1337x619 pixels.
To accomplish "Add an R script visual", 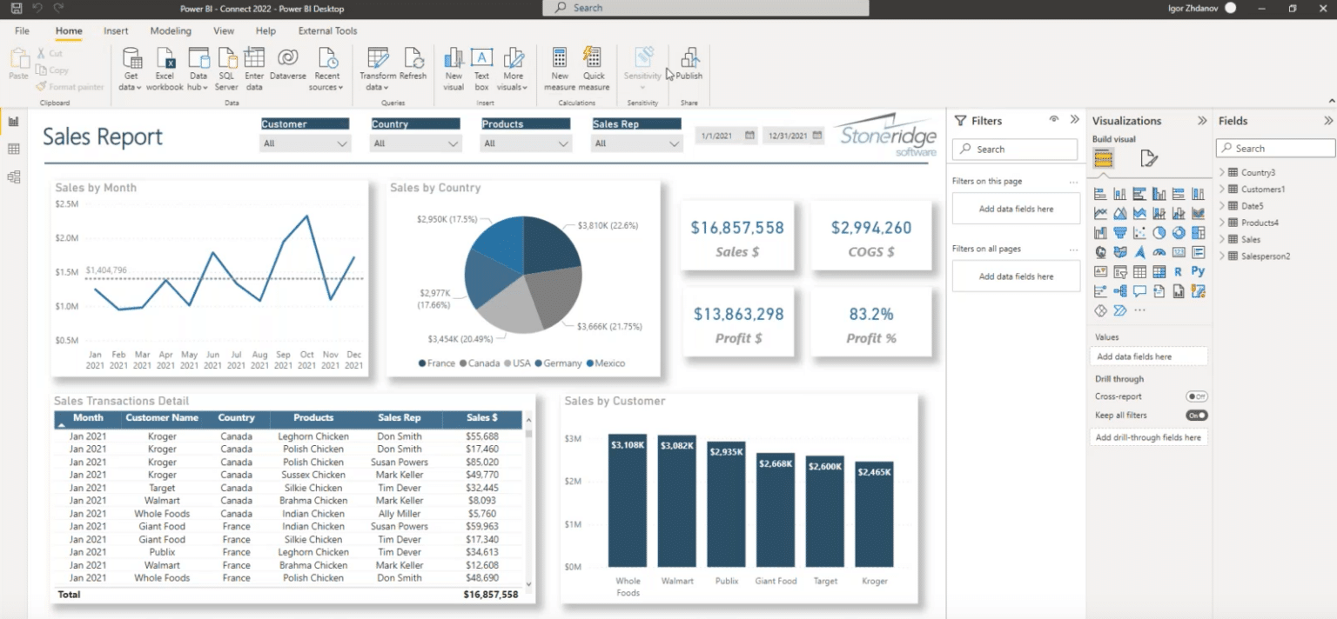I will click(x=1179, y=271).
